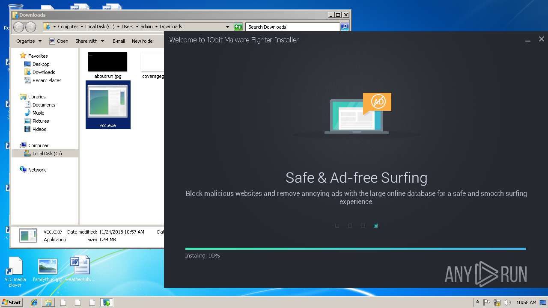
Task: Open Internet Explorer from the taskbar
Action: tap(34, 302)
